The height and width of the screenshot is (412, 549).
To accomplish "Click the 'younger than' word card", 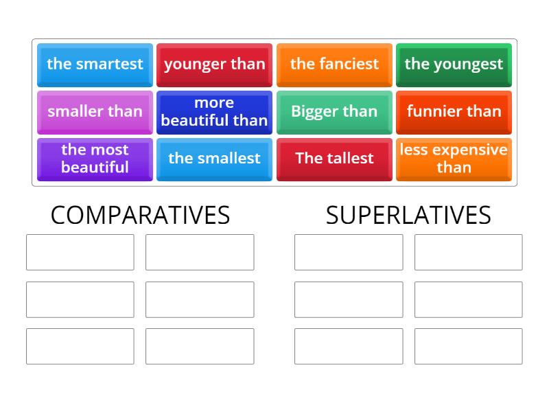I will 214,65.
